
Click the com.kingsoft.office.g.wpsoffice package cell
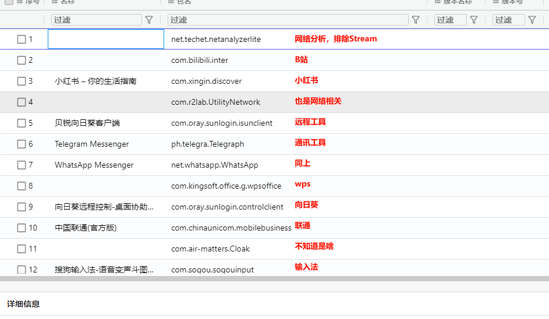pyautogui.click(x=226, y=186)
